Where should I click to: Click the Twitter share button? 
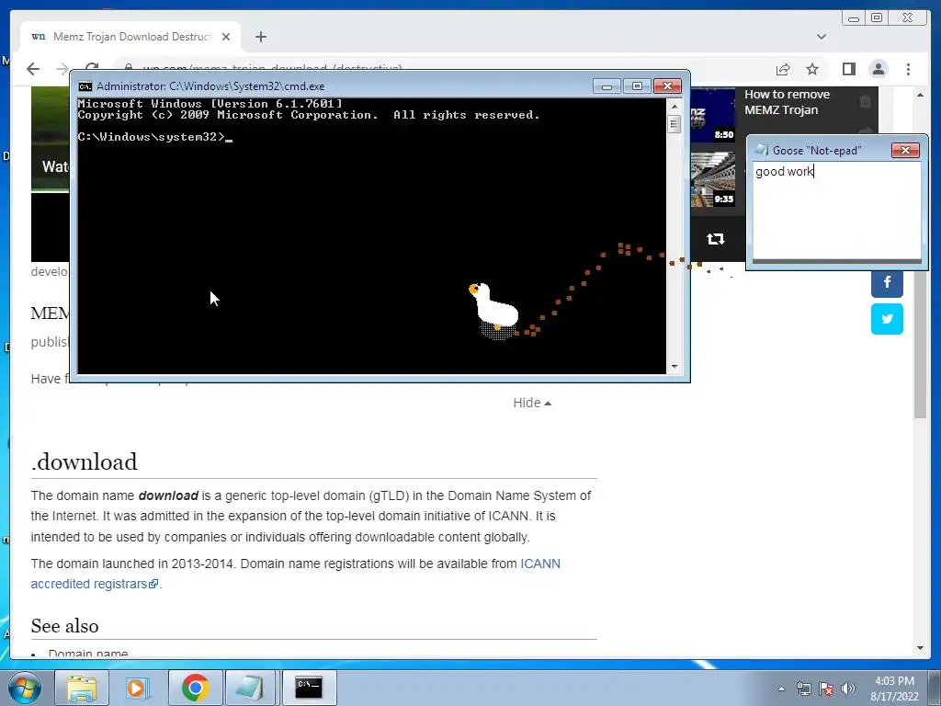pos(887,319)
